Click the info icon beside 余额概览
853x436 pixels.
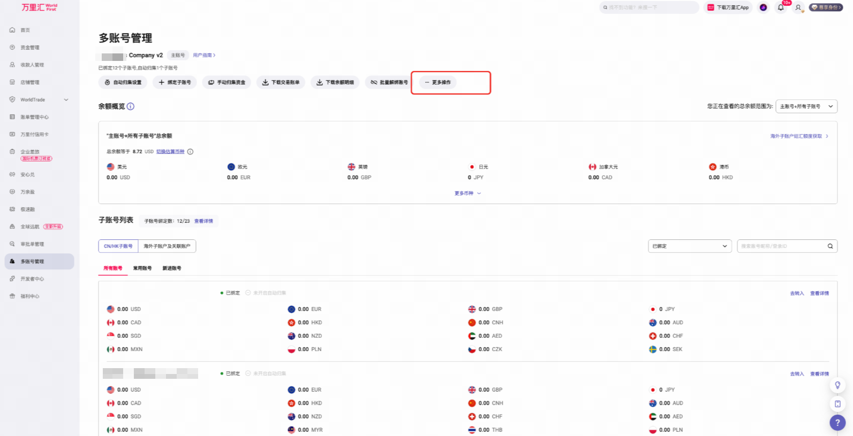131,106
